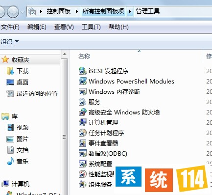The image size is (212, 195).
Task: Click the navigation pane scrollbar thumb
Action: [65, 137]
